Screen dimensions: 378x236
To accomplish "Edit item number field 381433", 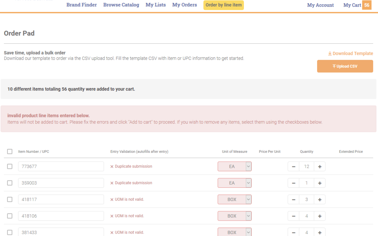I will (x=61, y=232).
